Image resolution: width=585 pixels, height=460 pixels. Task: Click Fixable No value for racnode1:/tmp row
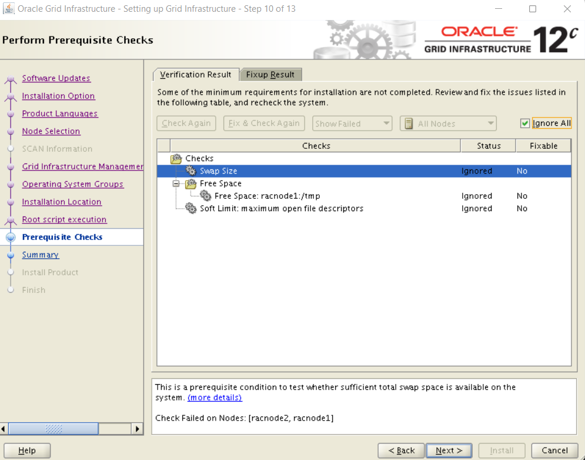coord(522,196)
